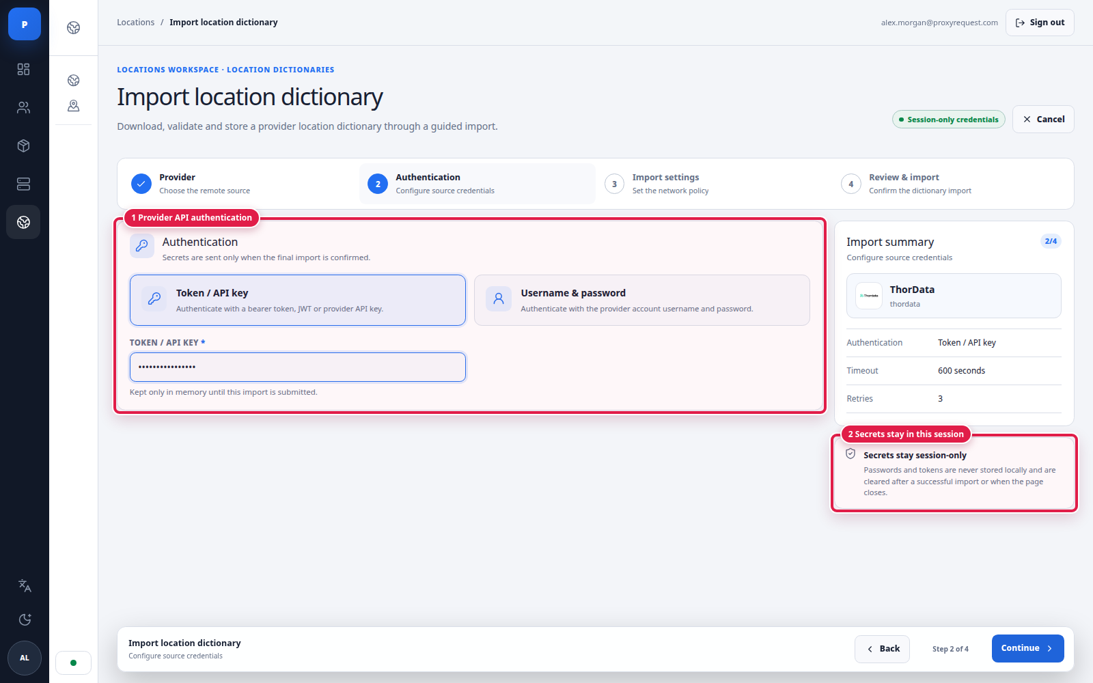Click the person location pin icon in secondary sidebar
1093x683 pixels.
74,106
